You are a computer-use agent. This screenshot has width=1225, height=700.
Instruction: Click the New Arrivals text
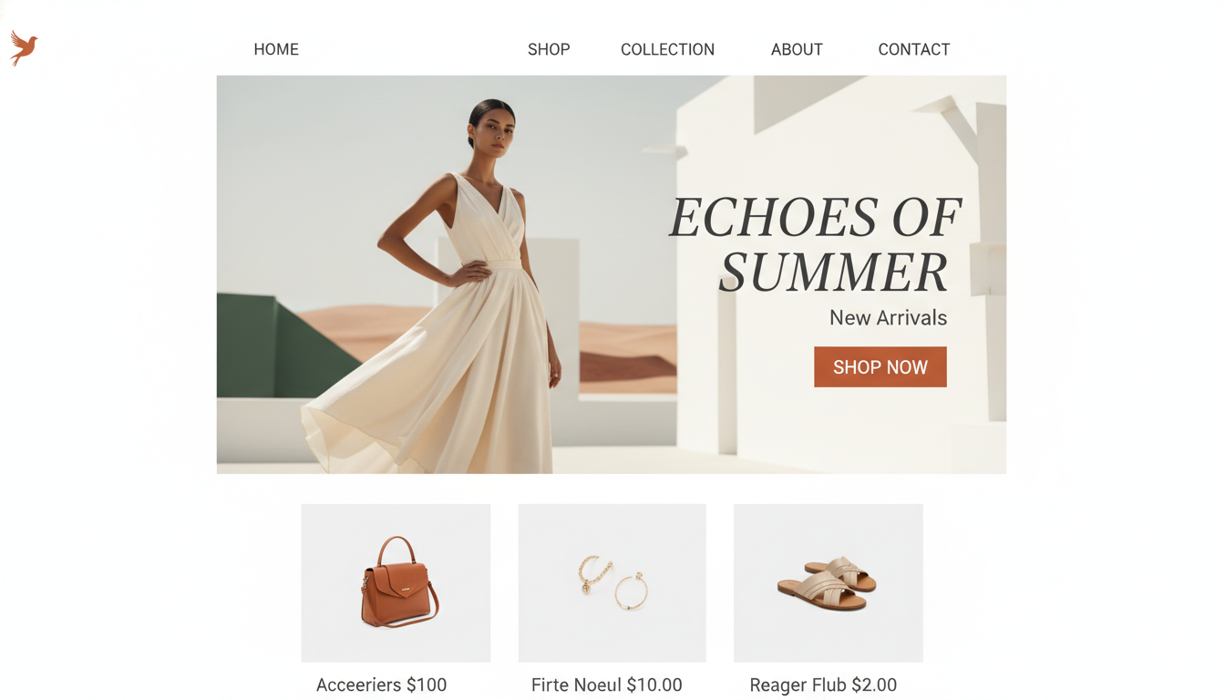888,318
